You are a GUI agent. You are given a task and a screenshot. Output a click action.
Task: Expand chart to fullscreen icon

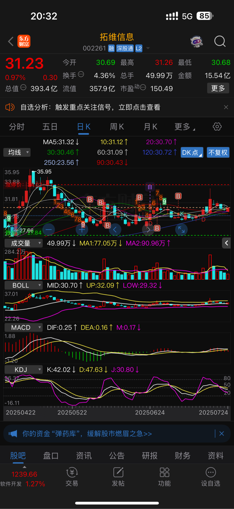[181, 229]
